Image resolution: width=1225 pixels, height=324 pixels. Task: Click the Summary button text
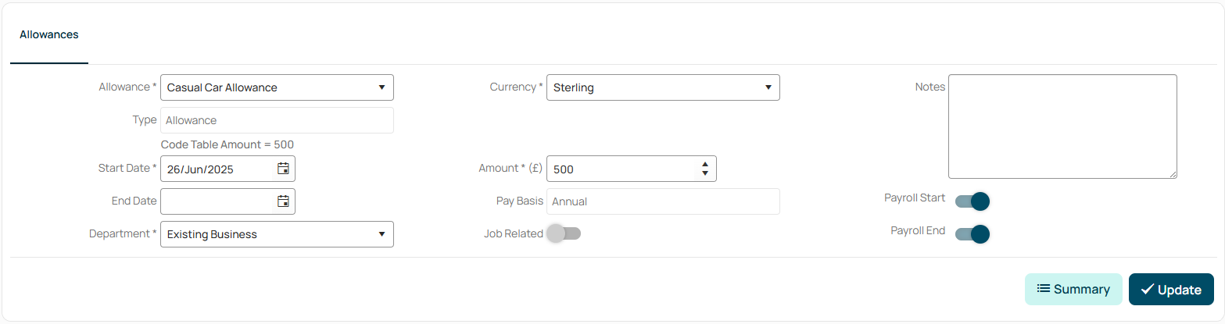pos(1082,290)
